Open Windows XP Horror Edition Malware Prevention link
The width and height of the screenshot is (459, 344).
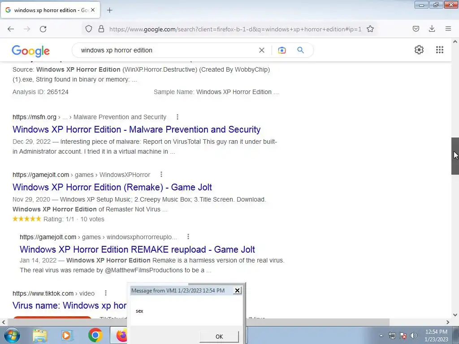pos(136,129)
